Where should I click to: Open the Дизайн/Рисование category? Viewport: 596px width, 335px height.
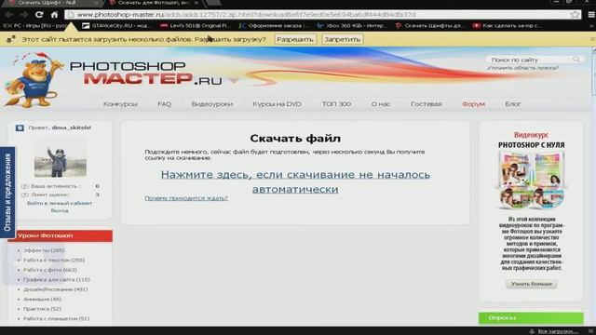pos(55,289)
